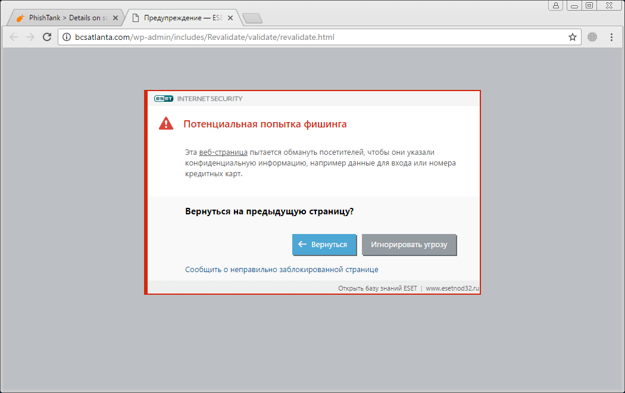625x393 pixels.
Task: Click the page reload icon
Action: (x=47, y=37)
